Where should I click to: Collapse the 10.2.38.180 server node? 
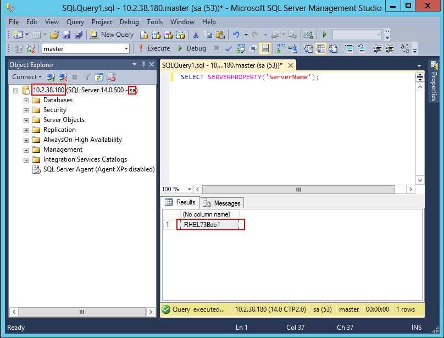pyautogui.click(x=15, y=91)
